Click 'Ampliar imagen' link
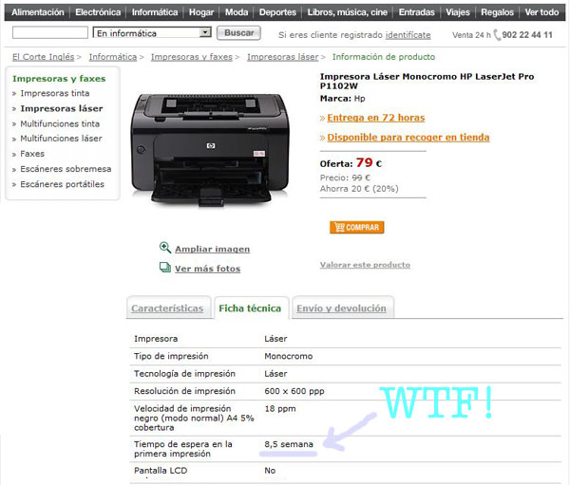Viewport: 570px width, 485px height. click(212, 250)
